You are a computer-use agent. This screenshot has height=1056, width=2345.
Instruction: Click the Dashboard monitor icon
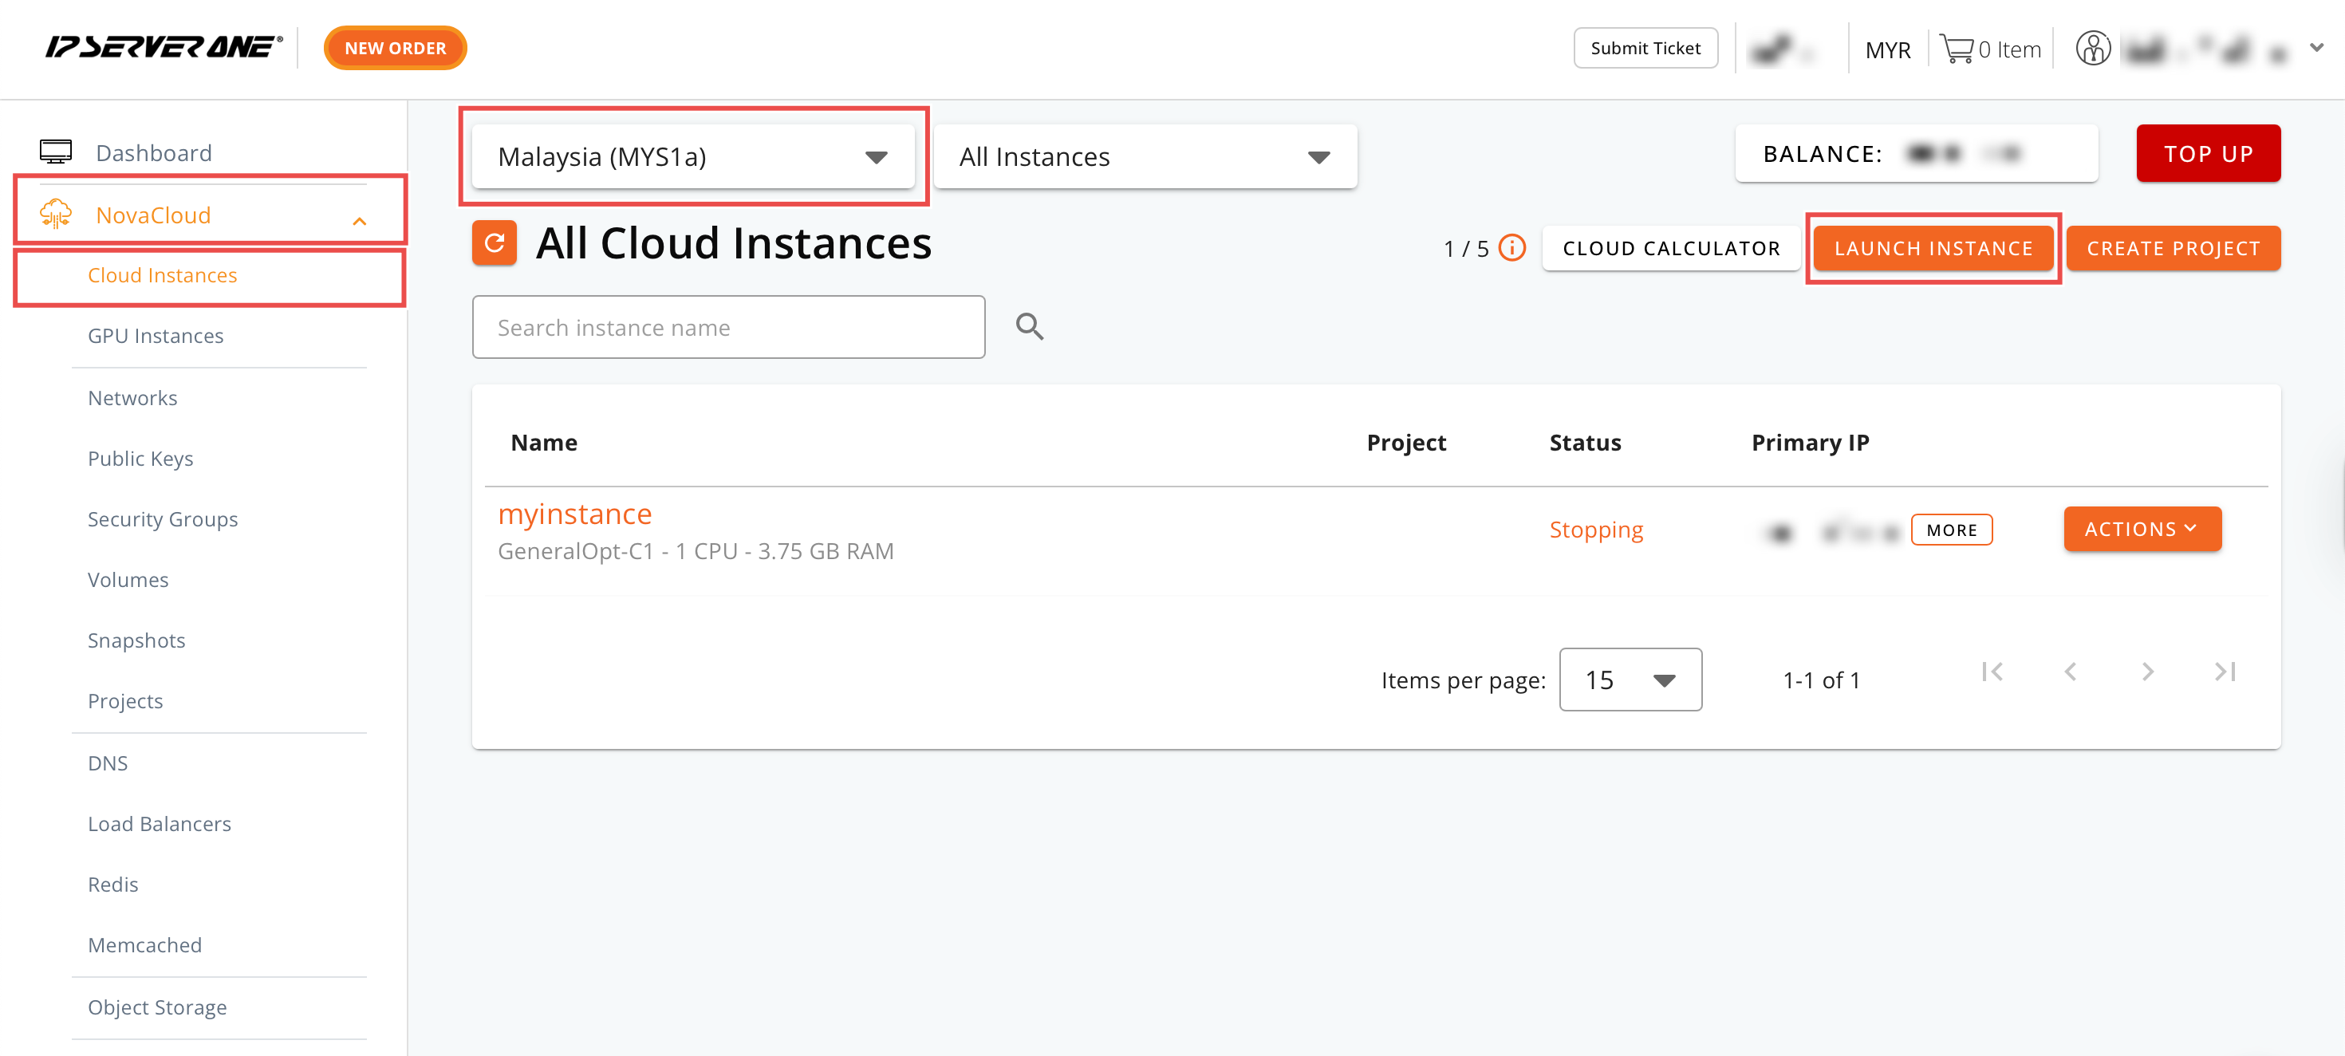[56, 152]
